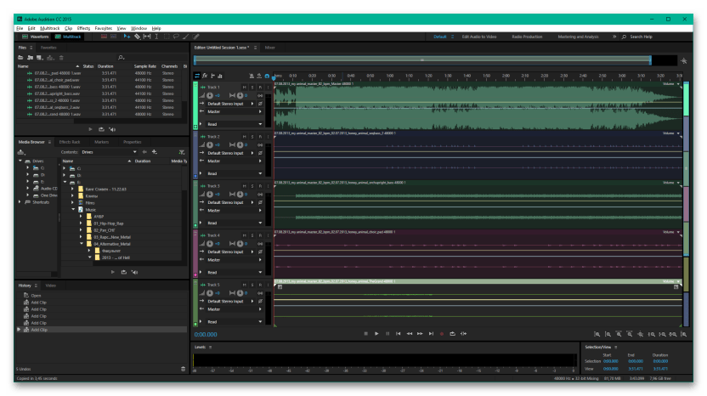Viewport: 707px width, 396px height.
Task: Click the Track 1 volume knob
Action: click(x=210, y=96)
